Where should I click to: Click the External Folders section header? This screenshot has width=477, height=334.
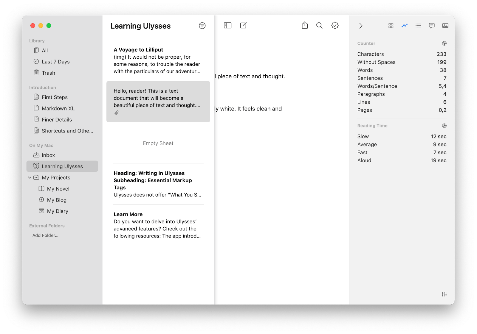[47, 226]
